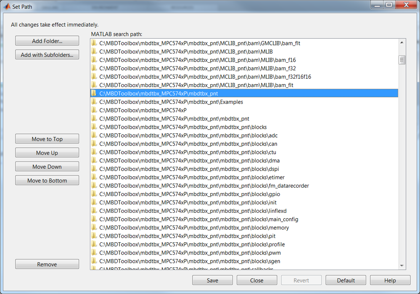Viewport: 420px width, 294px height.
Task: Click folder icon of blocks\dma row
Action: click(94, 160)
